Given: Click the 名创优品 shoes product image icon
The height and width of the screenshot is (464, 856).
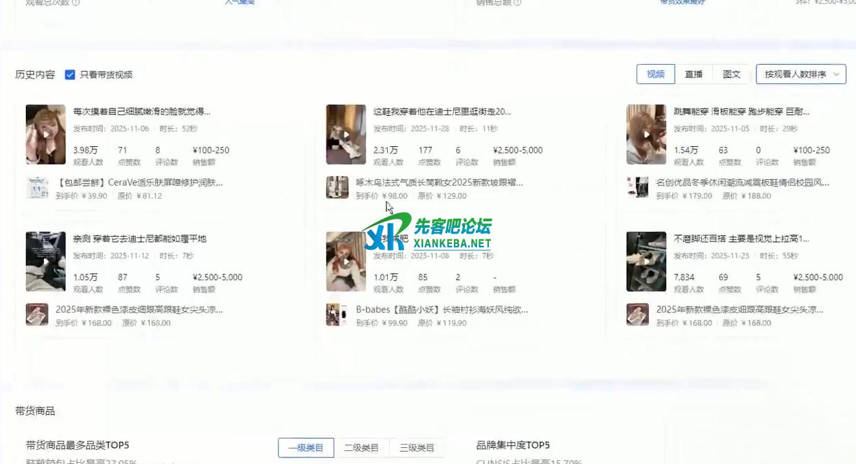Looking at the screenshot, I should 638,188.
